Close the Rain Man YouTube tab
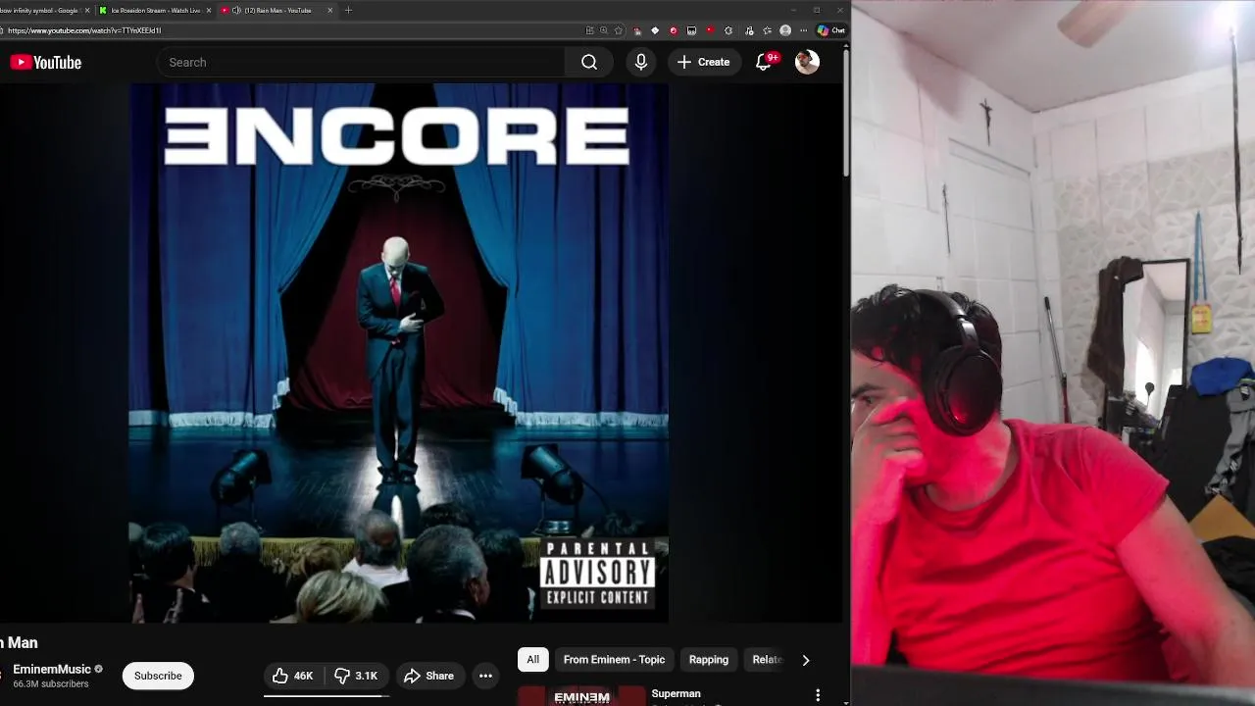The width and height of the screenshot is (1255, 706). click(x=329, y=10)
